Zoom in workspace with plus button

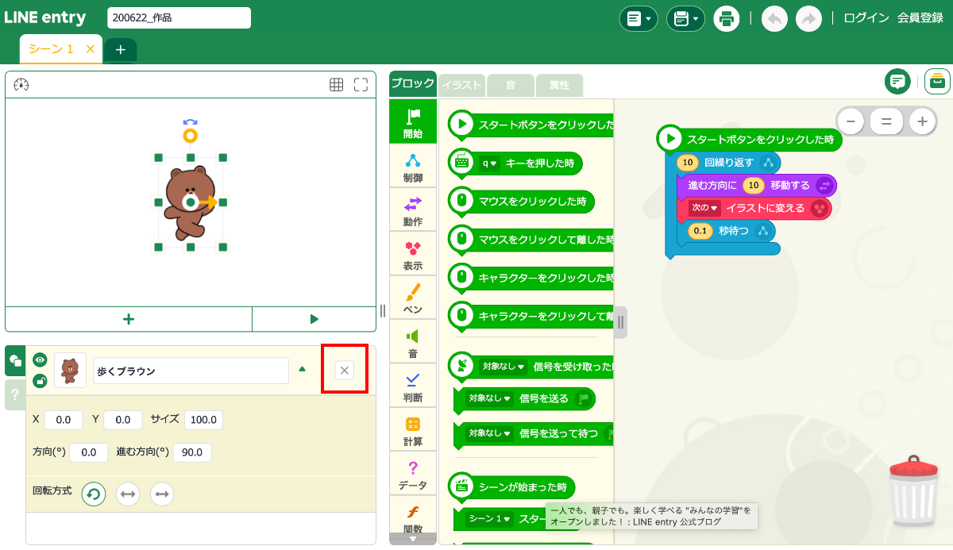922,121
